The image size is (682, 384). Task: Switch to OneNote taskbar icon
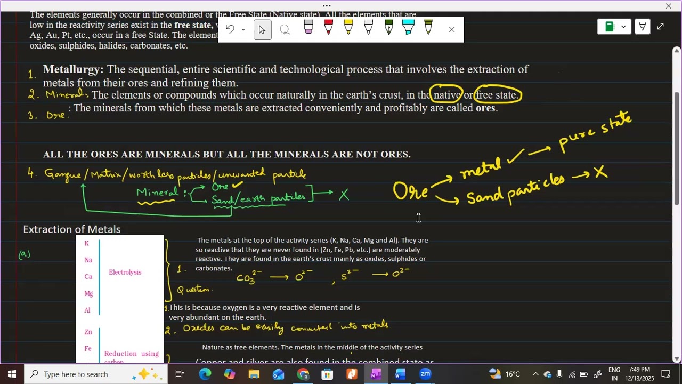(x=376, y=374)
